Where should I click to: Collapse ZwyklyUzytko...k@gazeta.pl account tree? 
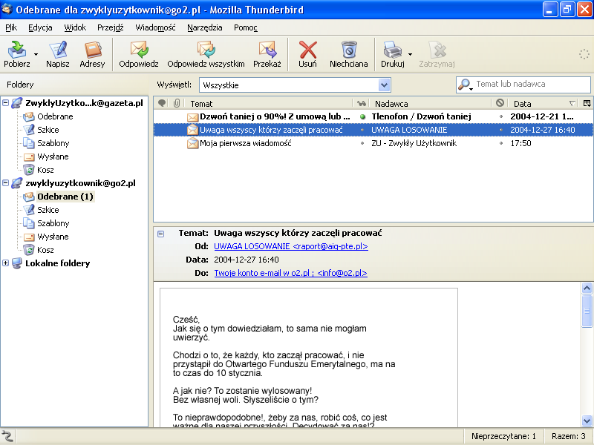[5, 103]
